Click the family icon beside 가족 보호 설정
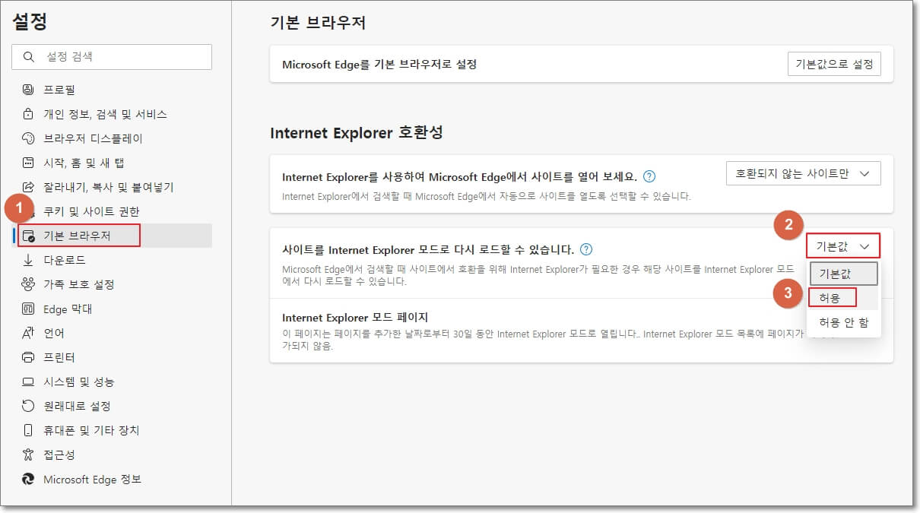920x513 pixels. tap(29, 284)
